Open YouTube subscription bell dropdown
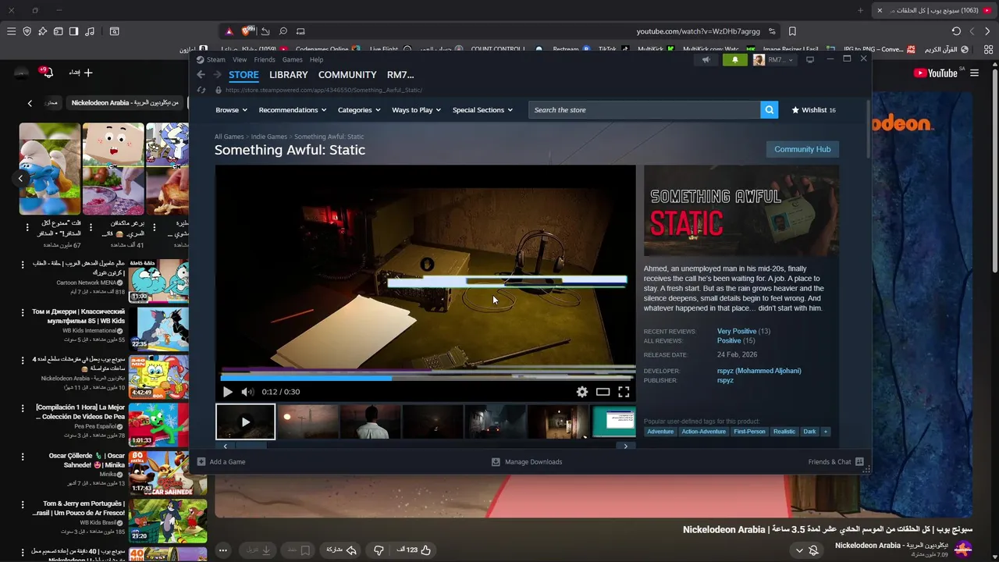The width and height of the screenshot is (999, 562). point(806,550)
